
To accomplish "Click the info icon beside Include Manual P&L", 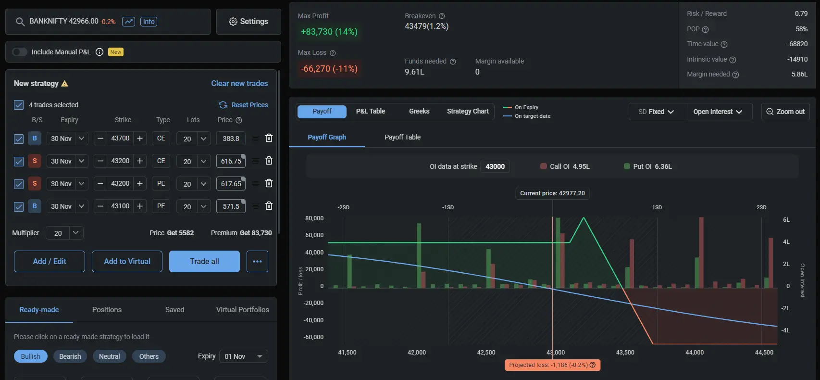I will [x=99, y=52].
